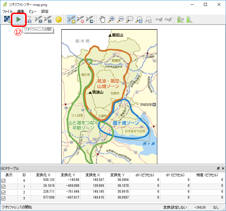Viewport: 226px width, 211px height.
Task: Click 変換:設定しない status bar entry
Action: [175, 207]
